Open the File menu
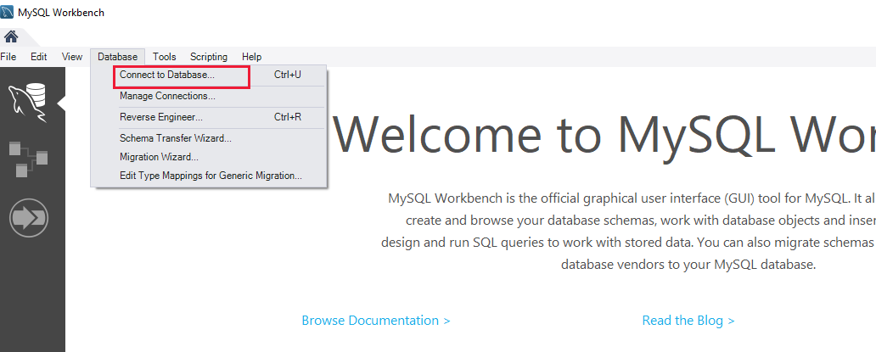Viewport: 876px width, 352px height. [x=8, y=57]
